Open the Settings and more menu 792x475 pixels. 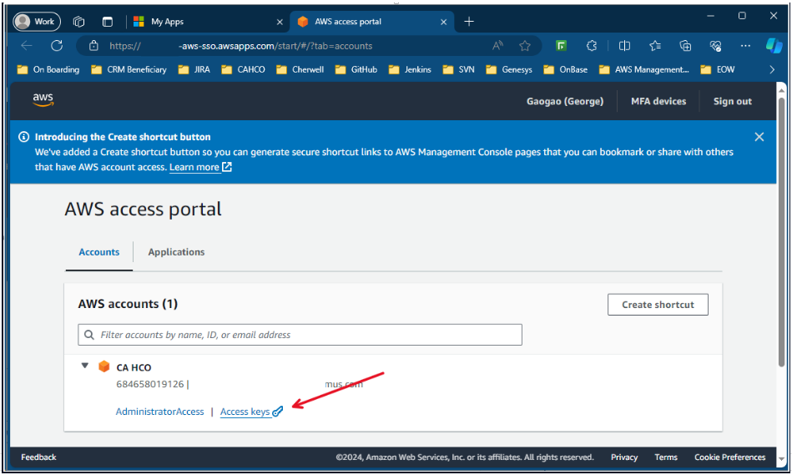[745, 46]
